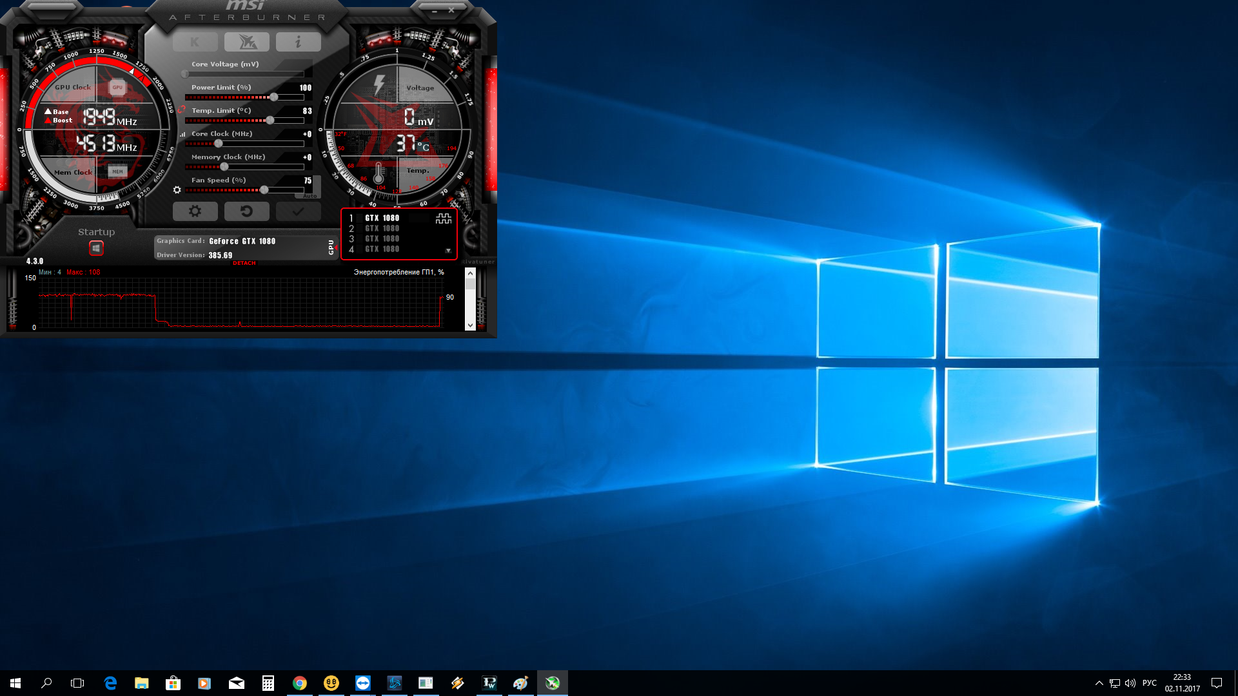Apply settings with the checkmark button
This screenshot has height=696, width=1238.
coord(298,211)
